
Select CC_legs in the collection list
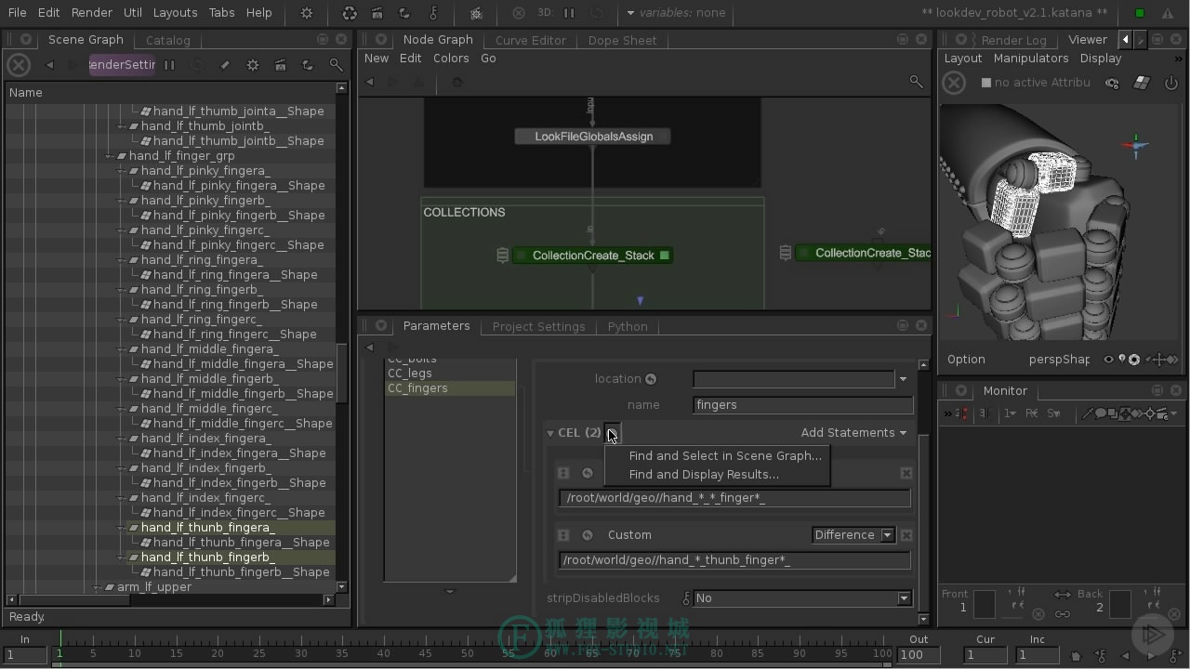[410, 374]
